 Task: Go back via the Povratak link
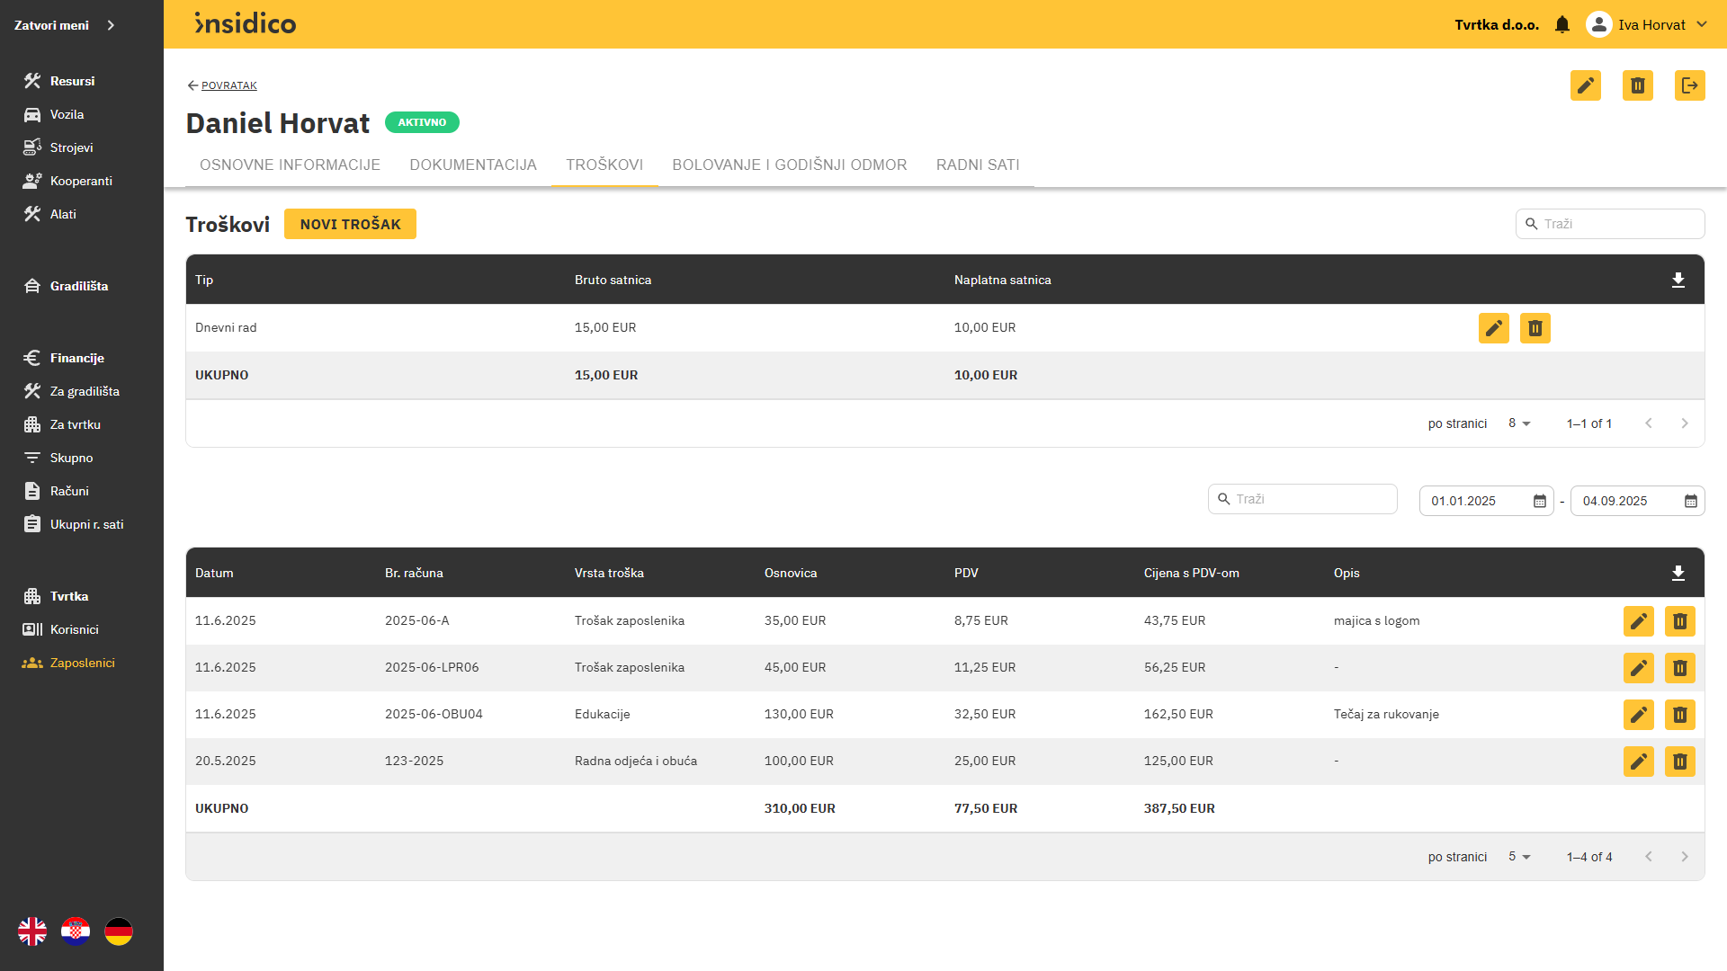(228, 85)
